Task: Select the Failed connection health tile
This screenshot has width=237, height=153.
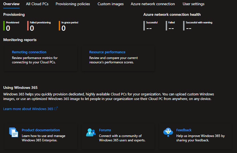Action: point(170,26)
